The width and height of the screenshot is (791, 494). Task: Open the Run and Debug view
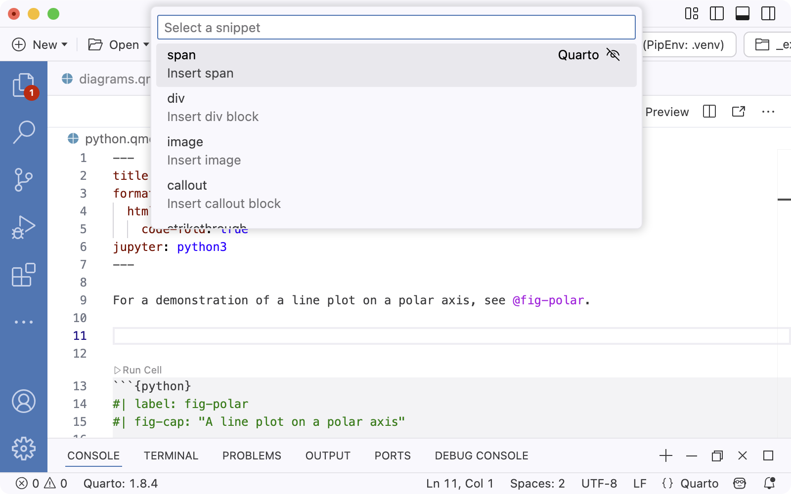(x=24, y=226)
